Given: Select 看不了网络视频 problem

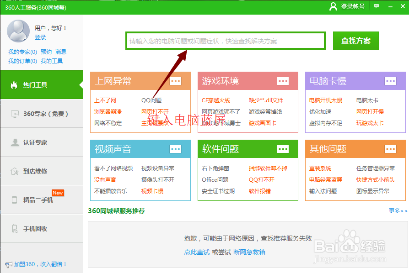Looking at the screenshot, I should point(113,168).
